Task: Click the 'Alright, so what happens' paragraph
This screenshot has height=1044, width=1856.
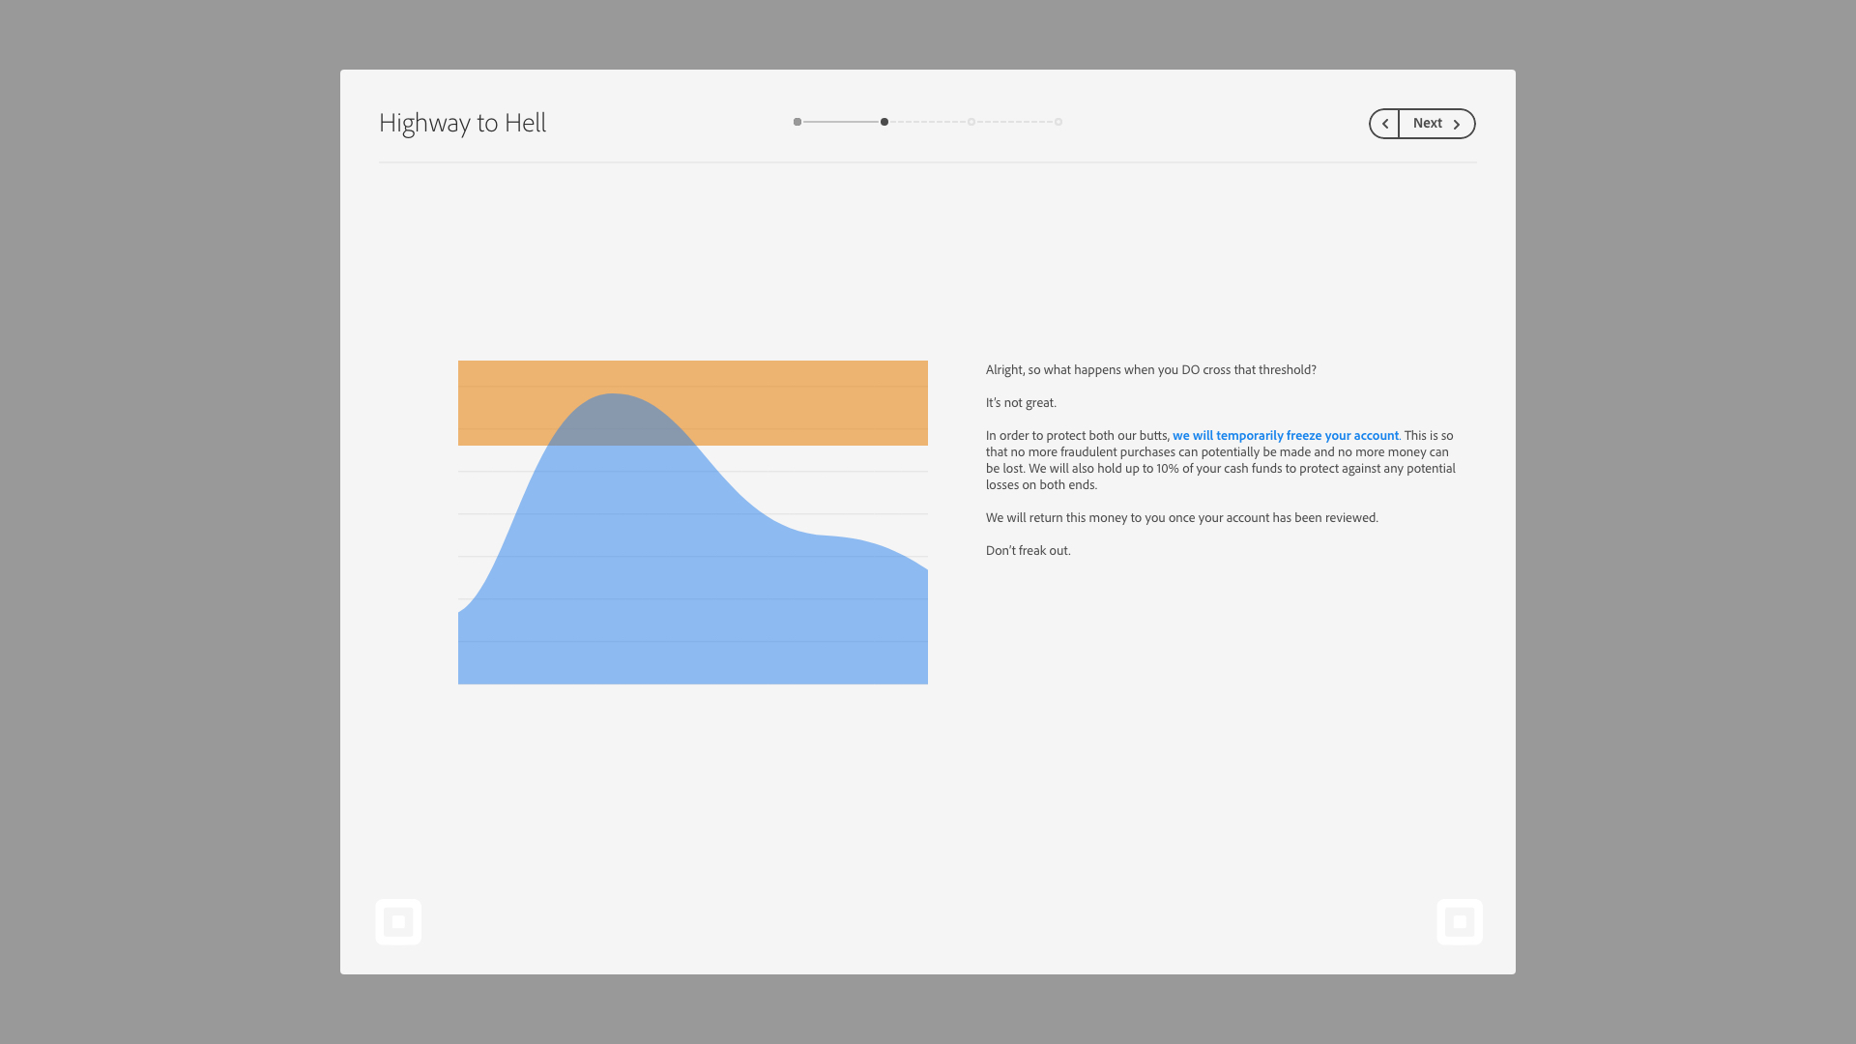Action: pos(1151,370)
